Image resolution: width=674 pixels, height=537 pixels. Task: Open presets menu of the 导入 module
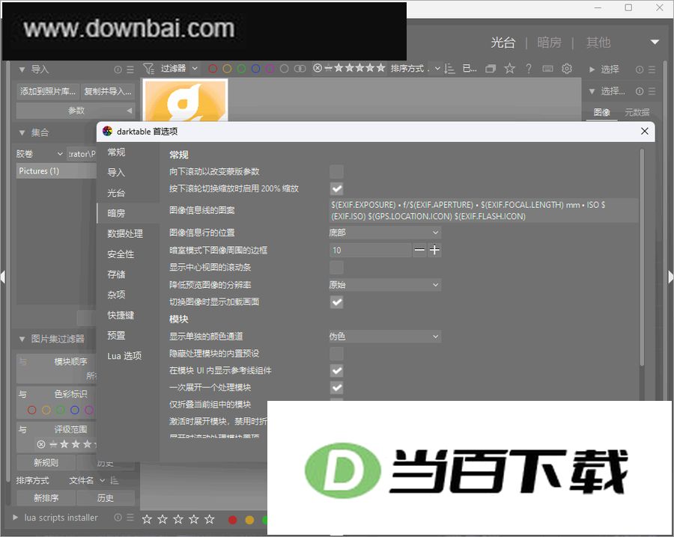pos(130,70)
